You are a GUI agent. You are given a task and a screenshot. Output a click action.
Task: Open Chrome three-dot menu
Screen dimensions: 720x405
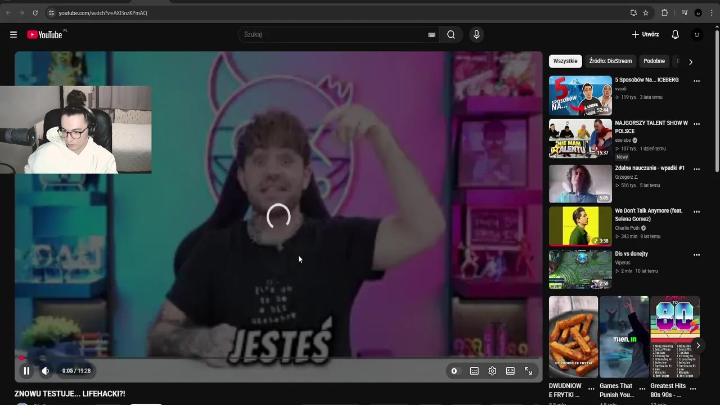[x=712, y=13]
